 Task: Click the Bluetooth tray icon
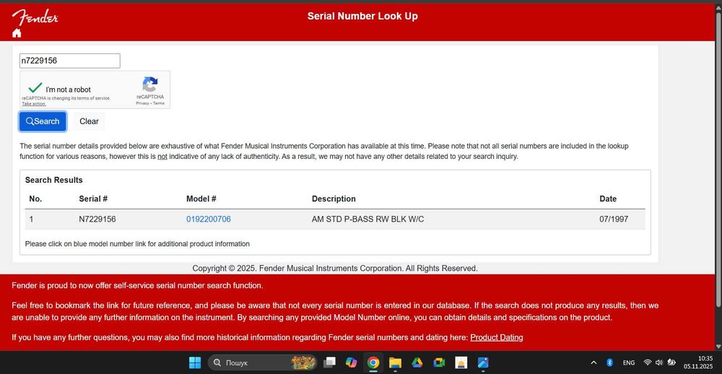pyautogui.click(x=609, y=363)
